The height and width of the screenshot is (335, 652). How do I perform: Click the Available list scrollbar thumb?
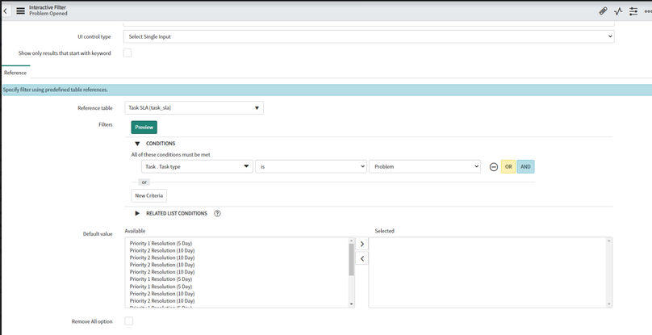coord(351,260)
